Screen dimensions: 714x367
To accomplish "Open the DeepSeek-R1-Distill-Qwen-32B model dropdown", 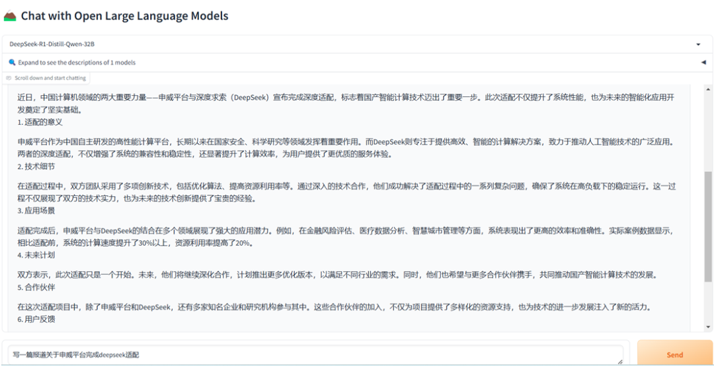I will [356, 44].
